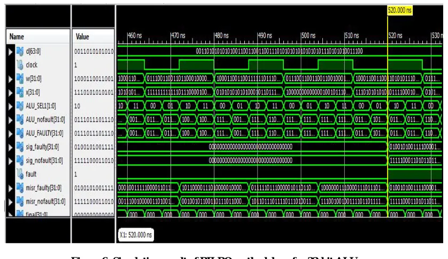Click the clock signal icon

pyautogui.click(x=20, y=65)
